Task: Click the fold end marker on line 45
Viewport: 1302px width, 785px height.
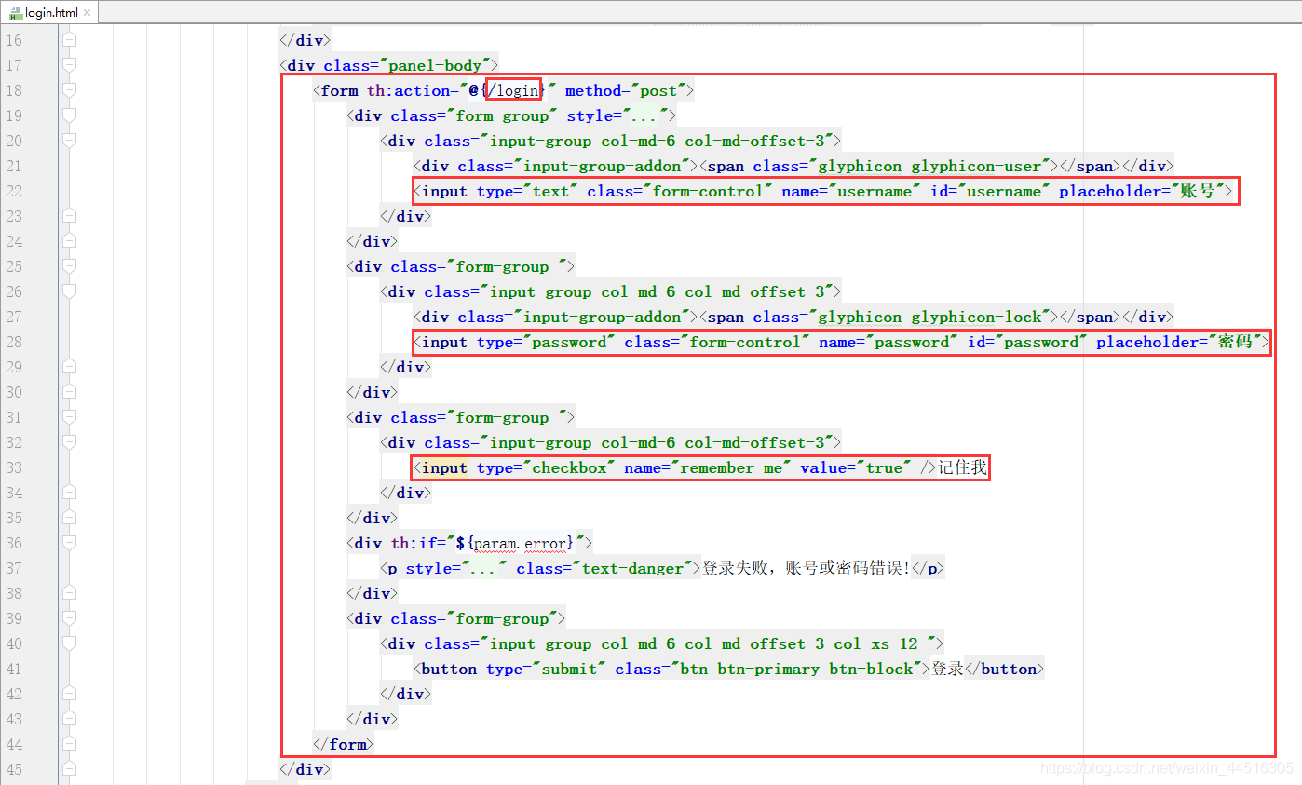Action: [69, 769]
